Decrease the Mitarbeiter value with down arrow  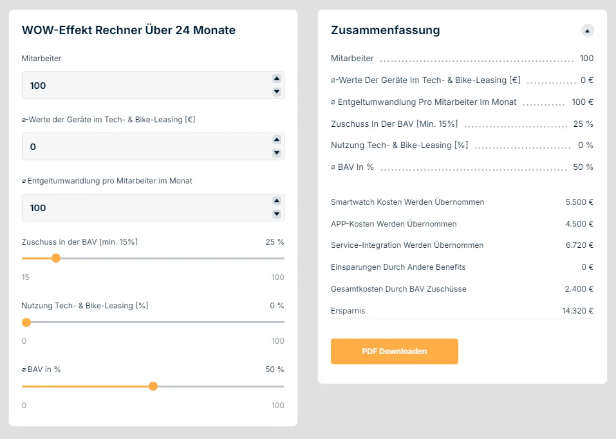[277, 91]
